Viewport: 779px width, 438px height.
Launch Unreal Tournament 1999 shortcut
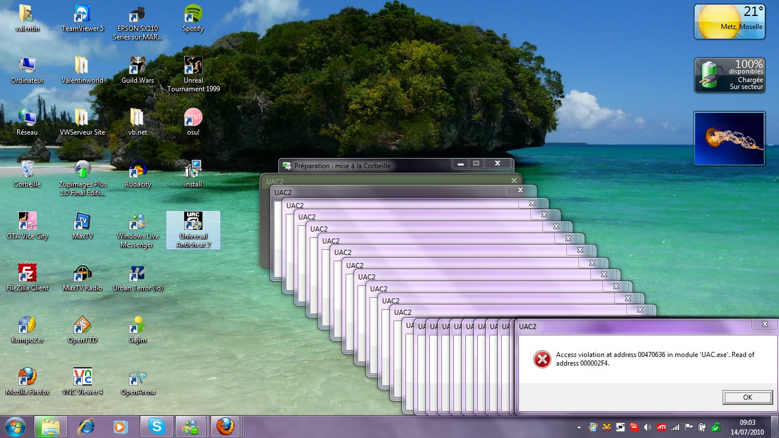tap(193, 74)
